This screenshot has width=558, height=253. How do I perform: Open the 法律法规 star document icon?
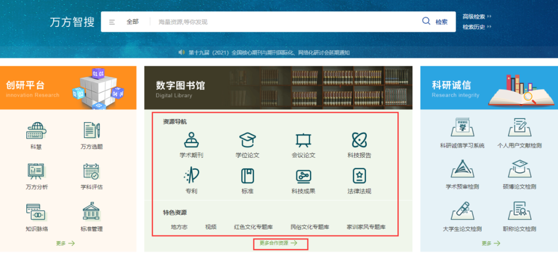[359, 176]
